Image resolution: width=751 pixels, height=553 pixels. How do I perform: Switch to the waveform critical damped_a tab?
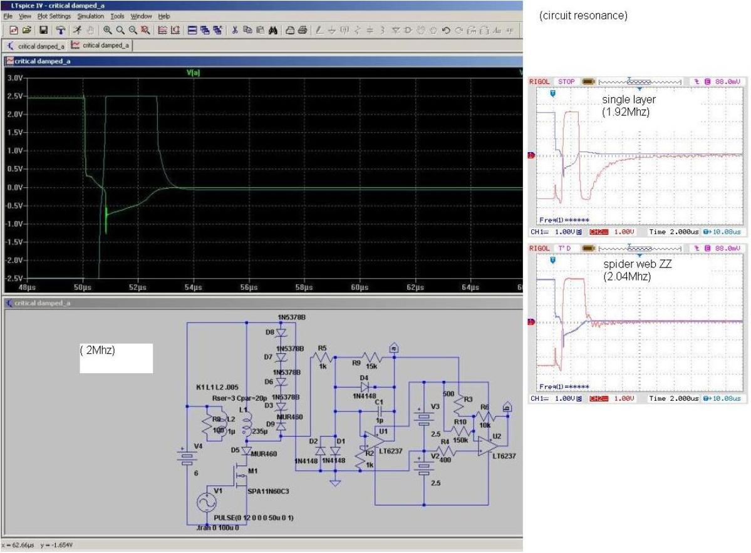100,46
